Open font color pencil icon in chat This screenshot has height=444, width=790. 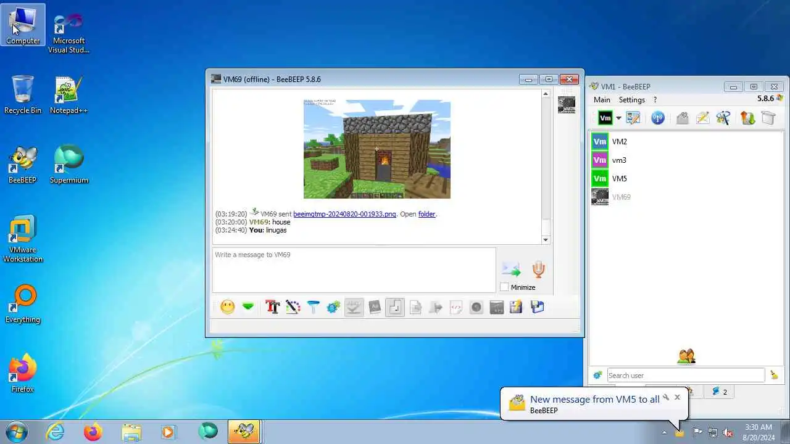(293, 307)
